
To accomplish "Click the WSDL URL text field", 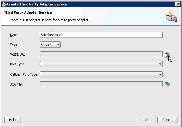I will (101, 54).
